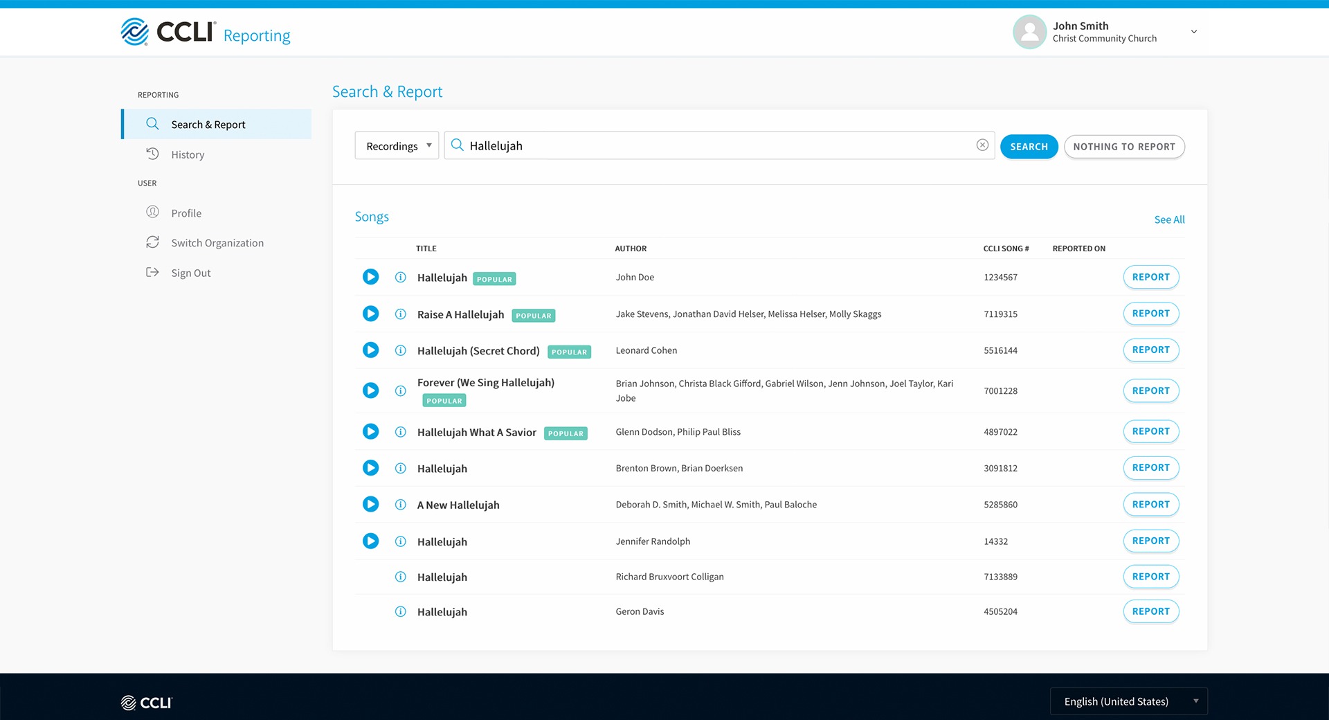Play Forever (We Sing Hallelujah) preview
Screen dimensions: 1329x720
(371, 390)
